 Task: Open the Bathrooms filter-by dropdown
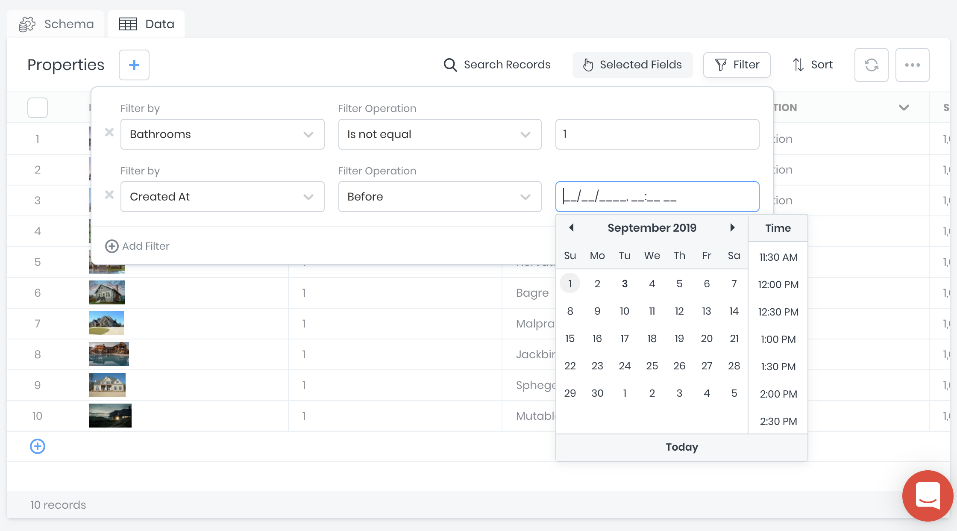coord(222,134)
